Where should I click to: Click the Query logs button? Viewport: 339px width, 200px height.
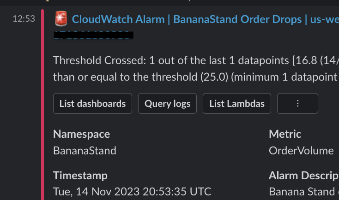coord(167,103)
